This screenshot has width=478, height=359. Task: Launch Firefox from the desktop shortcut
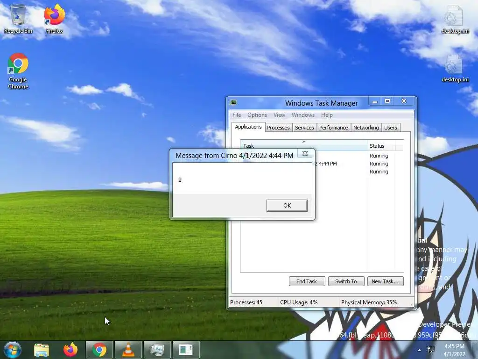(x=54, y=19)
